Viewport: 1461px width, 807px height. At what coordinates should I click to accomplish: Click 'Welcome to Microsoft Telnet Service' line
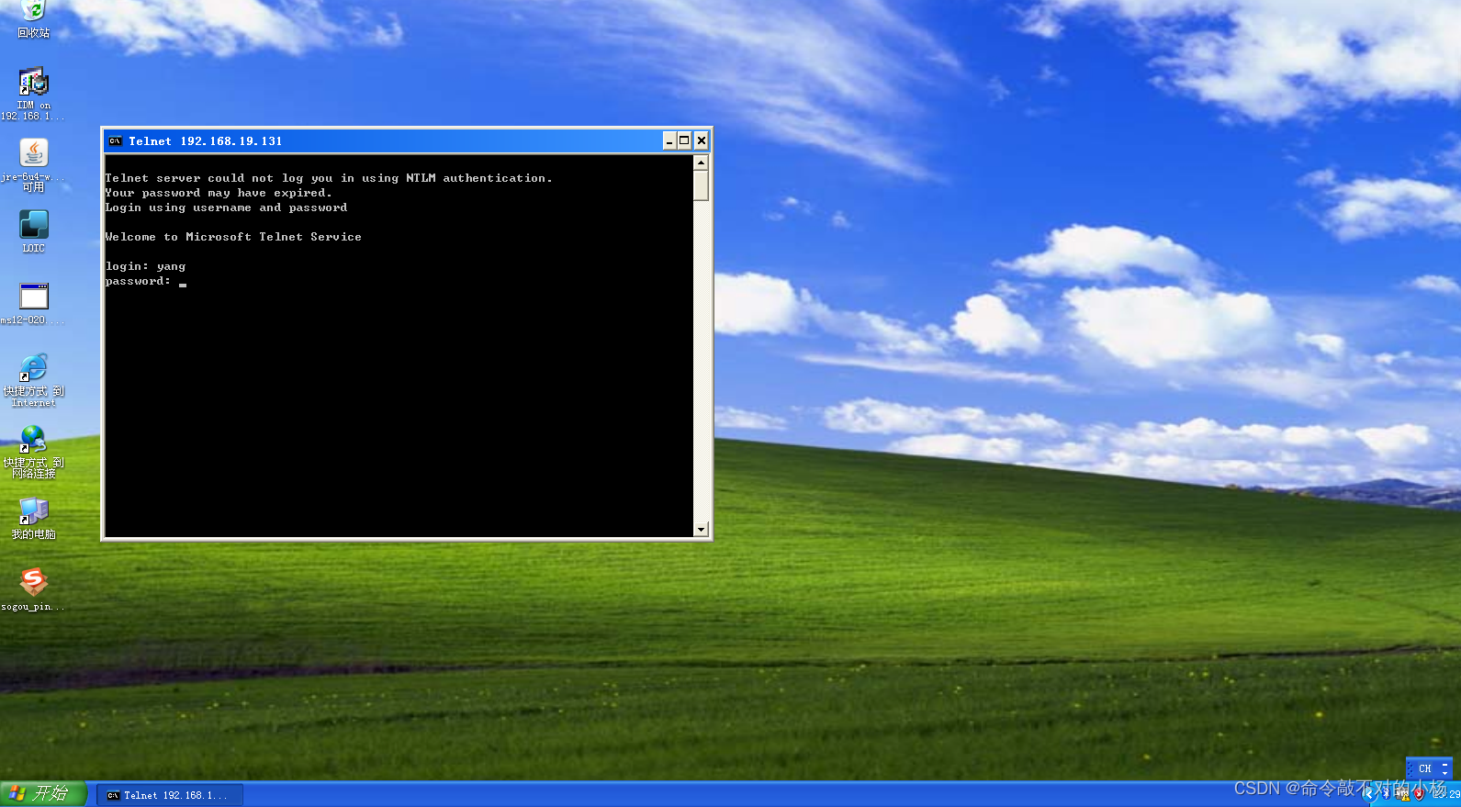coord(233,237)
